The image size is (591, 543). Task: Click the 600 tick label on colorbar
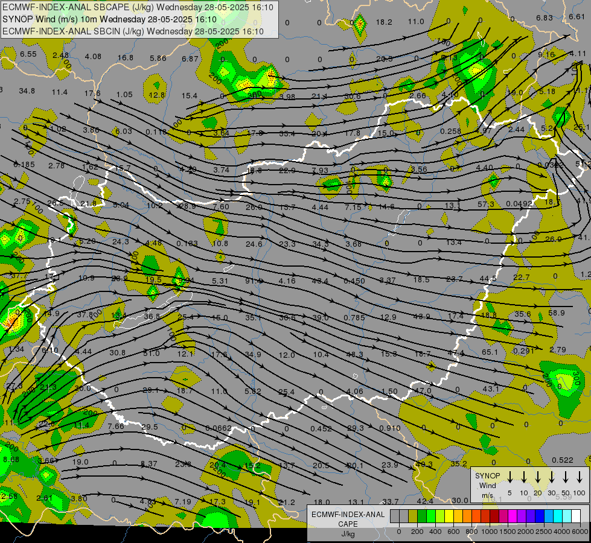[x=453, y=532]
